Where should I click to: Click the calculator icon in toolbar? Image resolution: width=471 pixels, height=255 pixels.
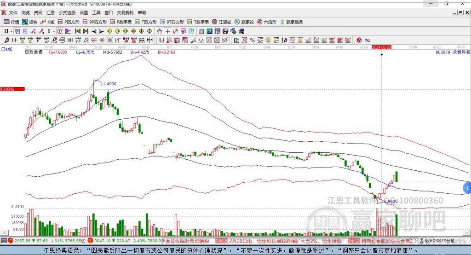(x=210, y=31)
